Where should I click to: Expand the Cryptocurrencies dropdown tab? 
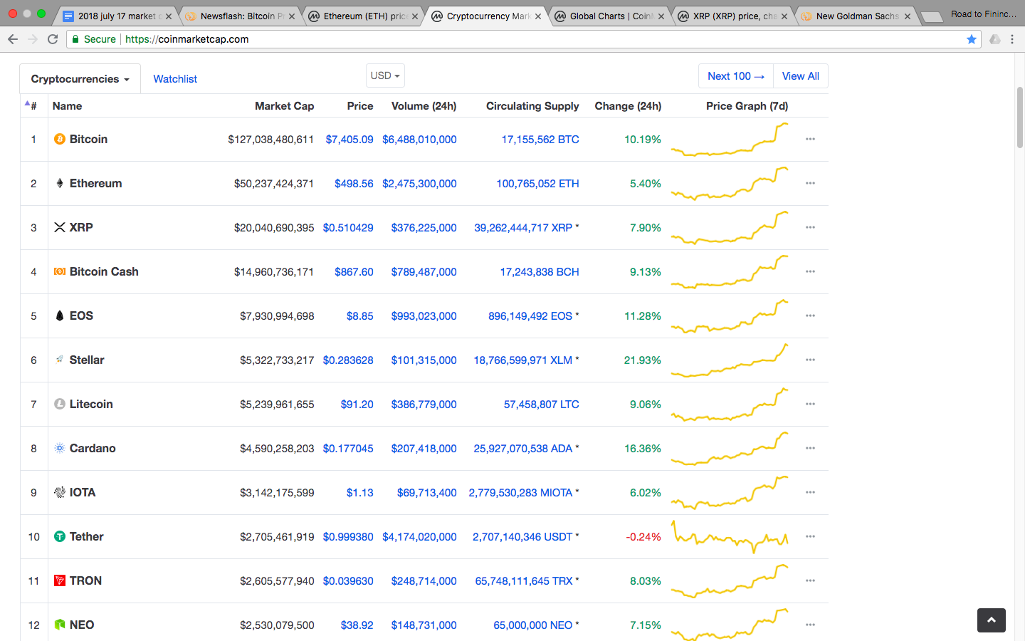click(80, 79)
